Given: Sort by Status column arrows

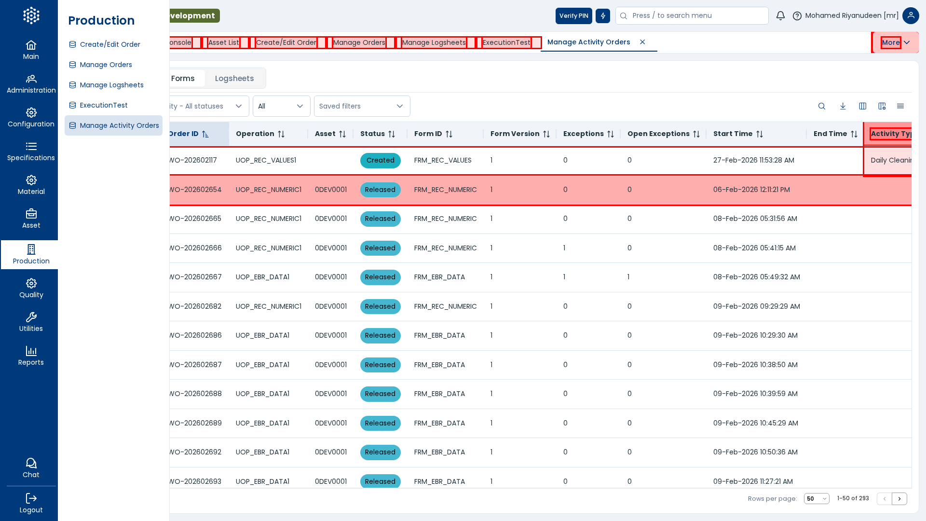Looking at the screenshot, I should (x=392, y=134).
